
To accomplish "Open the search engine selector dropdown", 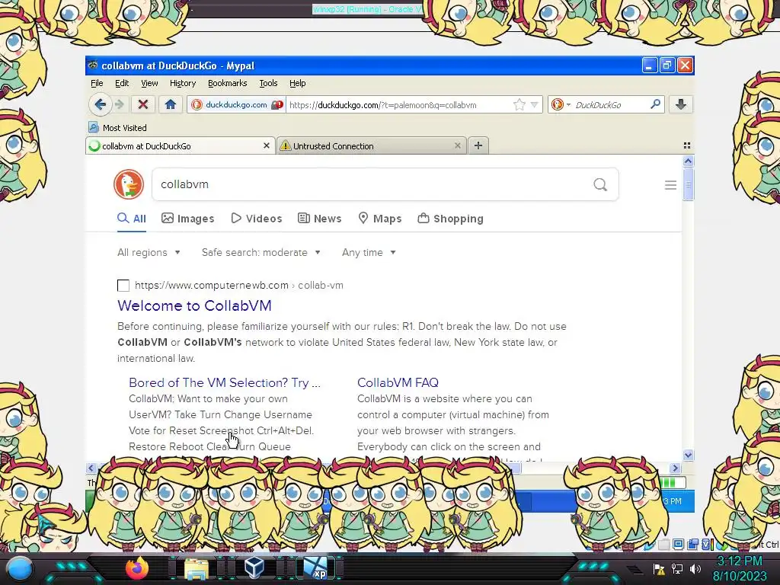I will [561, 104].
